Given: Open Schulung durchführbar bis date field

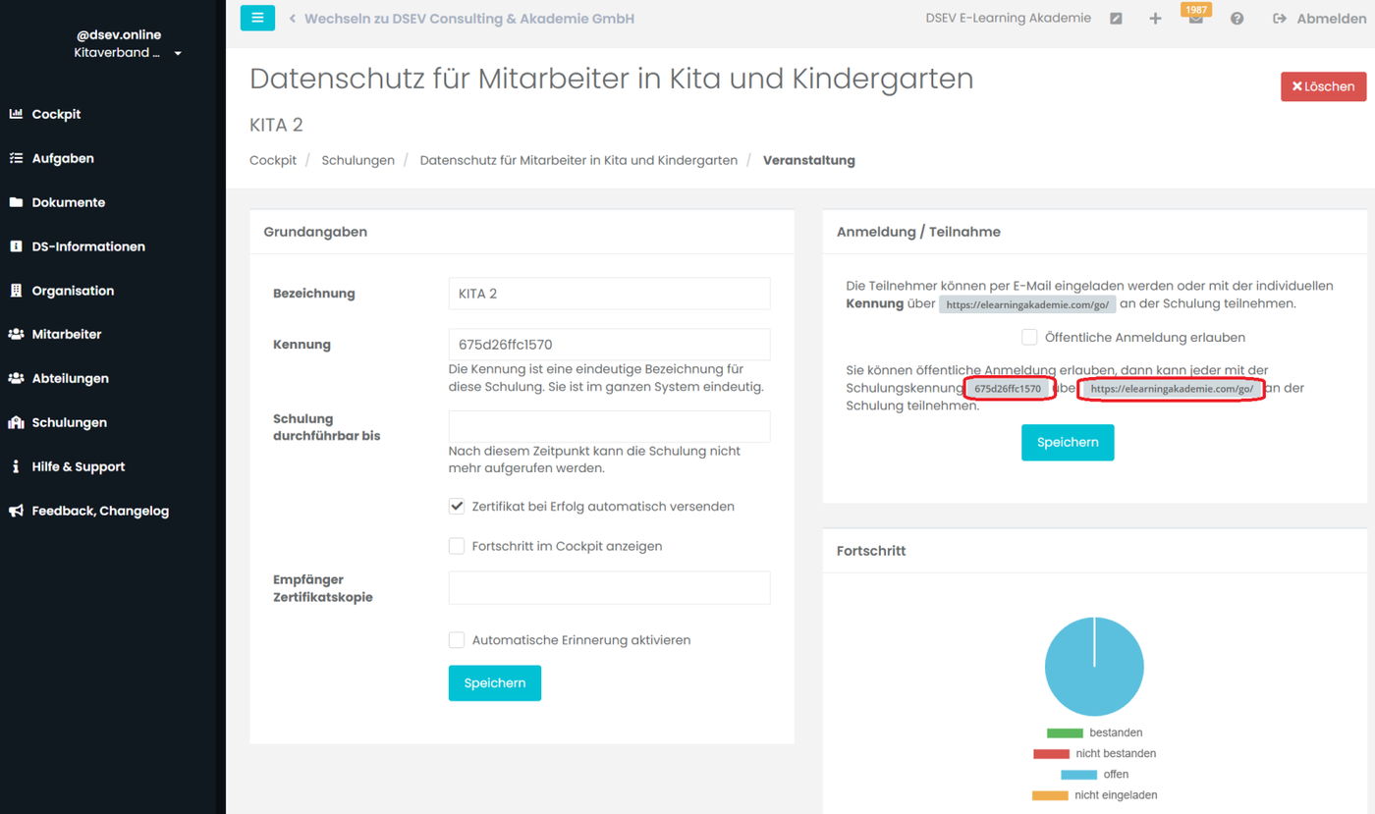Looking at the screenshot, I should (x=609, y=426).
